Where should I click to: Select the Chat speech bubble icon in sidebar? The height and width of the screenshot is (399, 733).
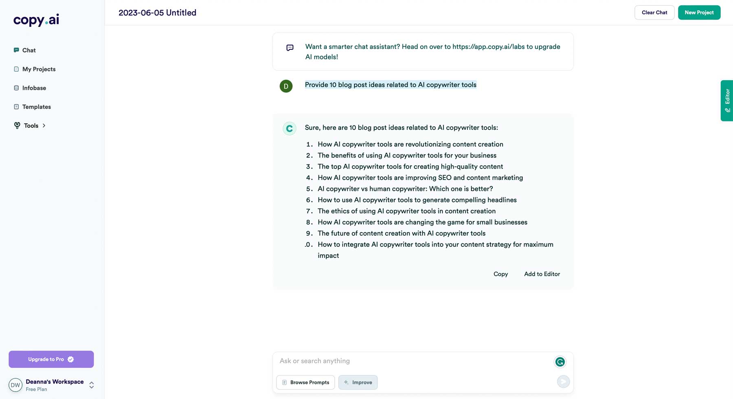(16, 50)
